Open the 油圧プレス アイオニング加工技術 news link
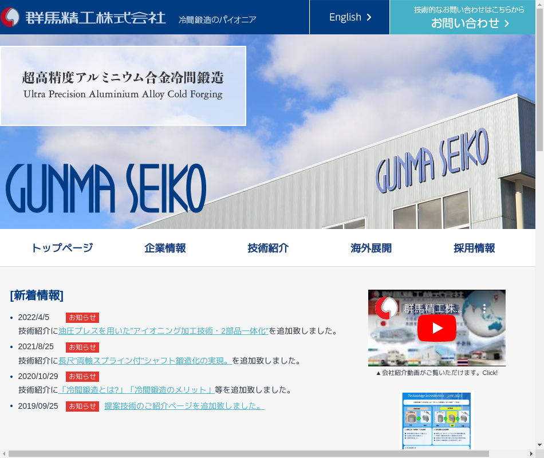Screen dimensions: 544x458 coord(163,331)
